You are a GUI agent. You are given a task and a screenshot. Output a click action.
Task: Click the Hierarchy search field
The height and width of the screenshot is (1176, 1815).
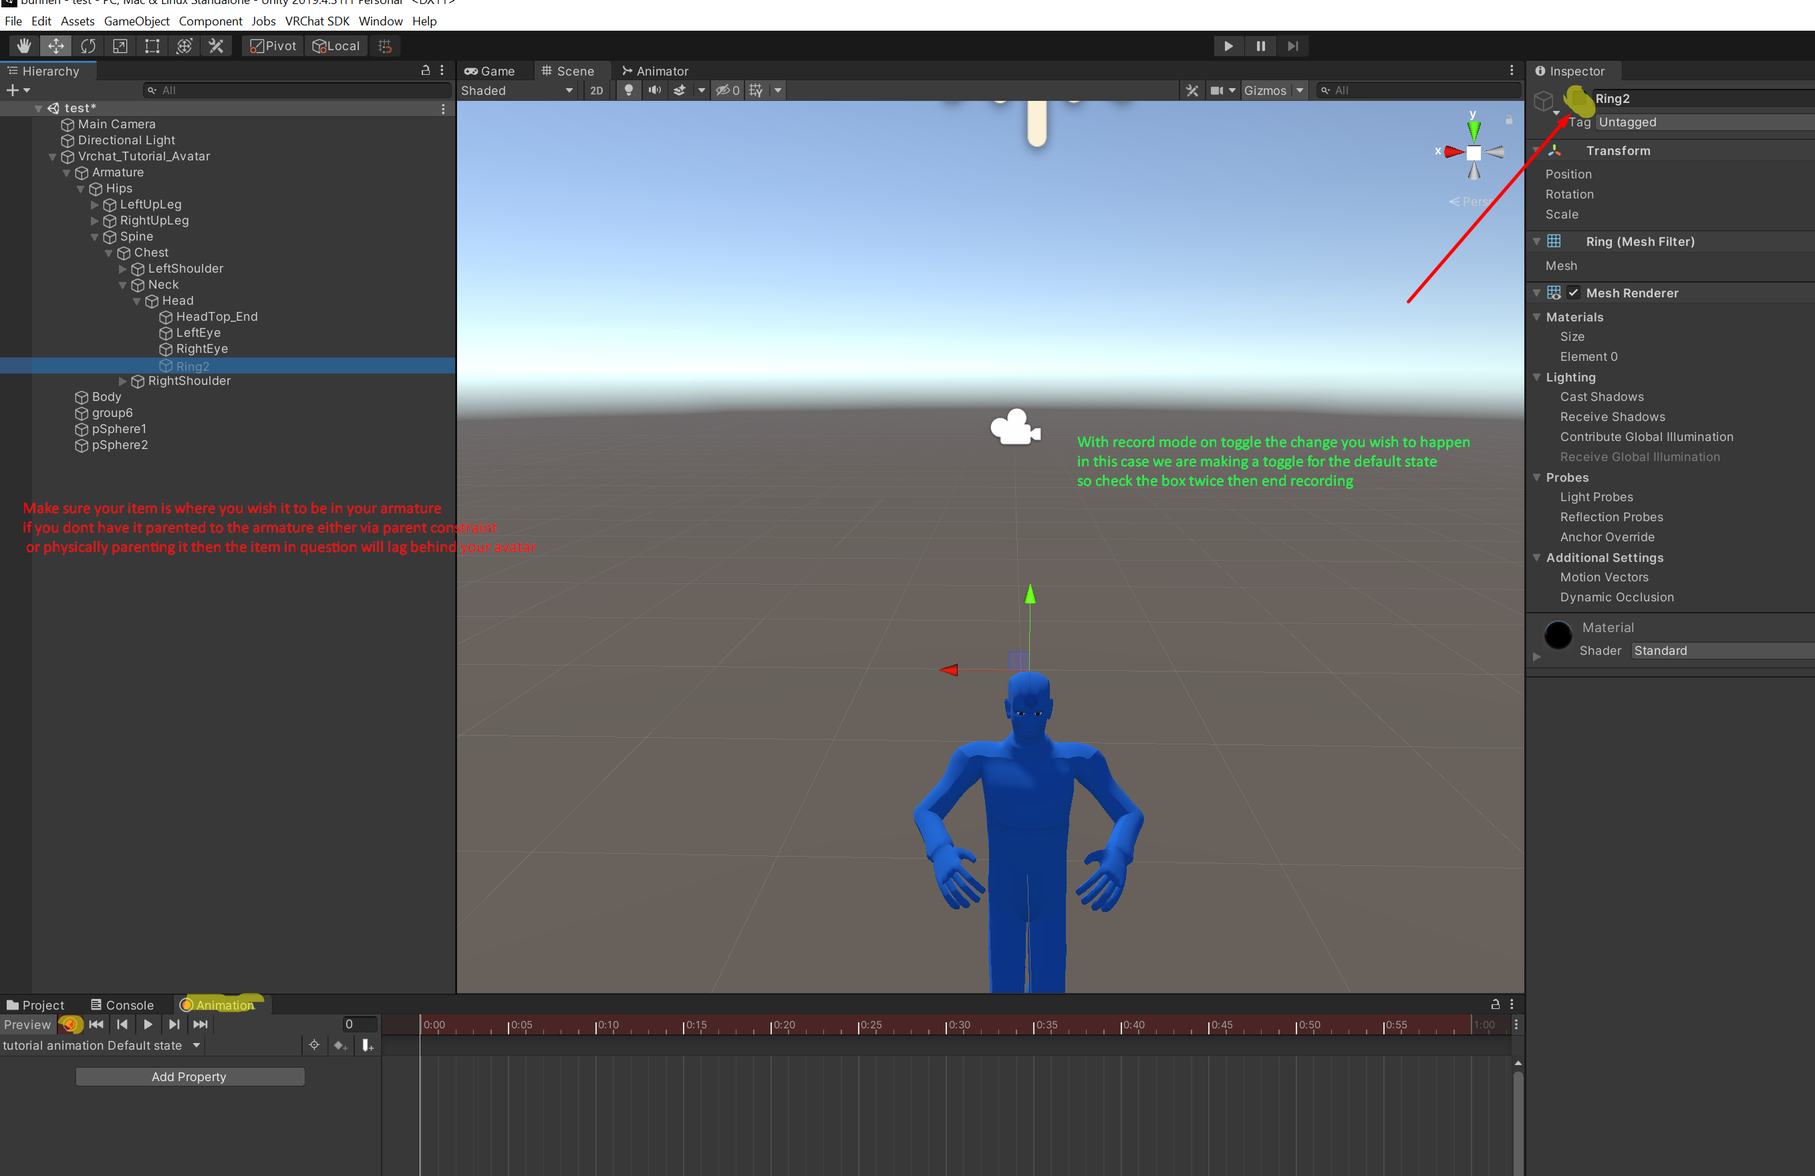pos(297,91)
